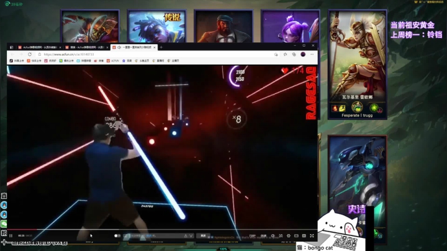Open the upper QQ penguin icon
The width and height of the screenshot is (447, 251).
point(4,205)
